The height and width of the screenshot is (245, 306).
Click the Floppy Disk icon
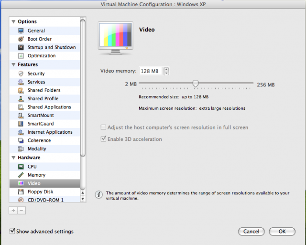click(x=21, y=192)
